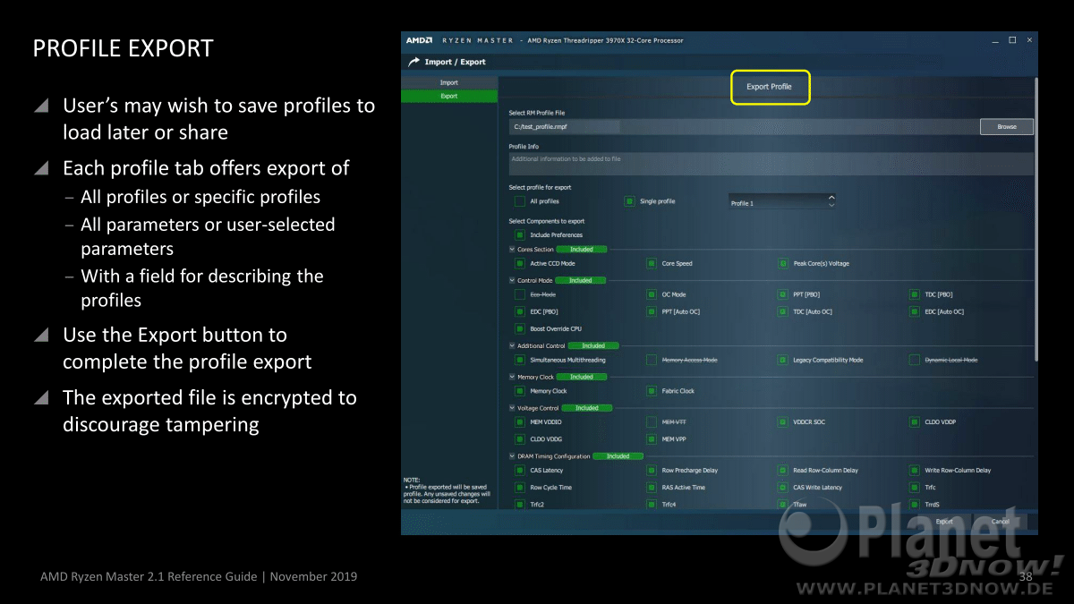Maximize the Ryzen Master window
Image resolution: width=1074 pixels, height=604 pixels.
1012,40
